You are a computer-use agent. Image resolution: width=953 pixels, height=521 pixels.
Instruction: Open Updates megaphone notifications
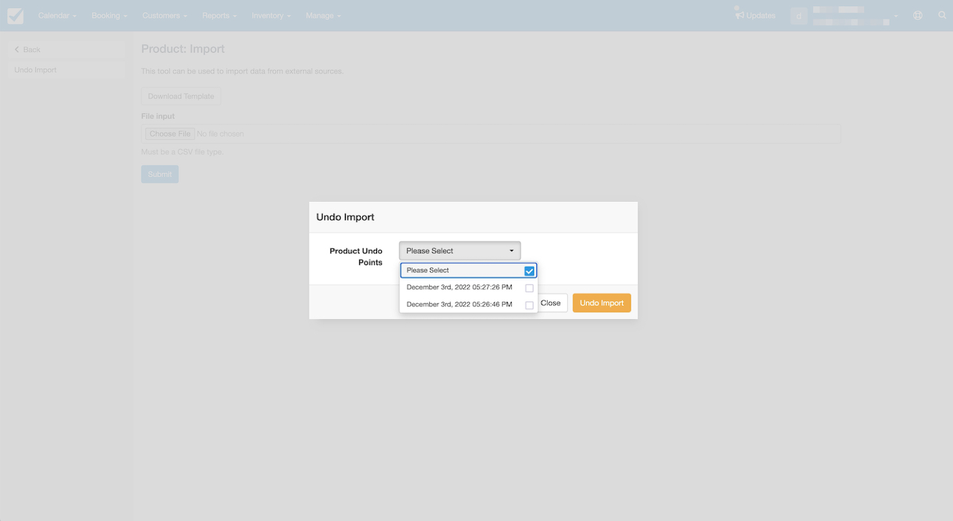point(755,15)
